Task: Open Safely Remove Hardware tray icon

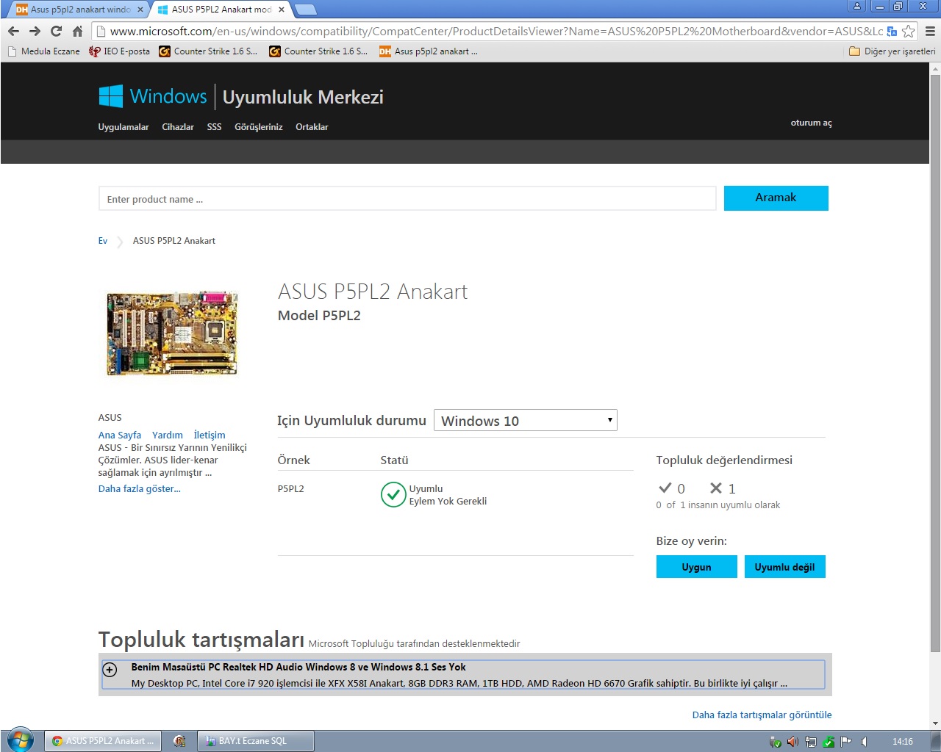Action: tap(775, 742)
